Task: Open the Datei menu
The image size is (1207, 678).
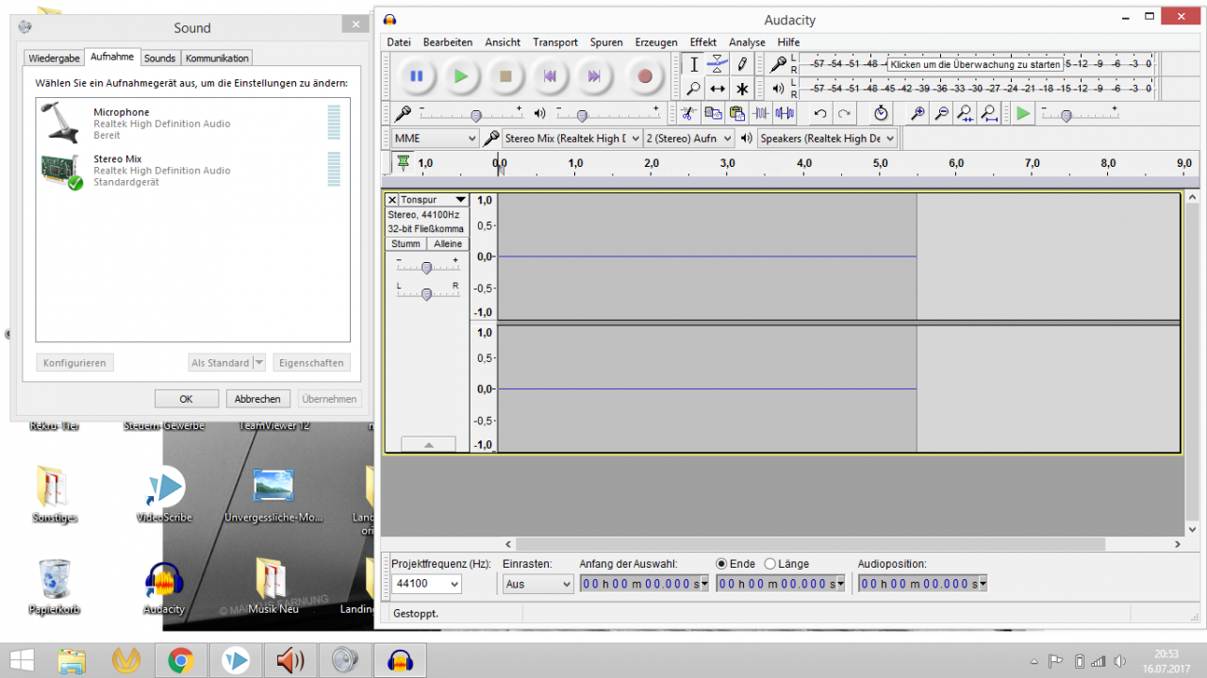Action: 399,42
